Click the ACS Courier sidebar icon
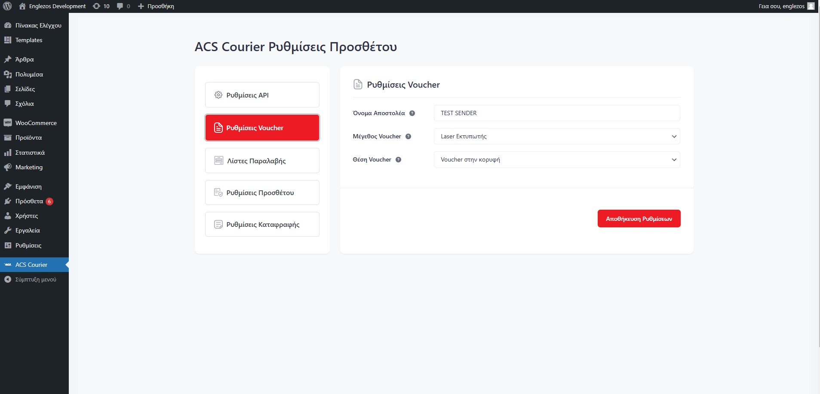The height and width of the screenshot is (394, 820). 8,265
